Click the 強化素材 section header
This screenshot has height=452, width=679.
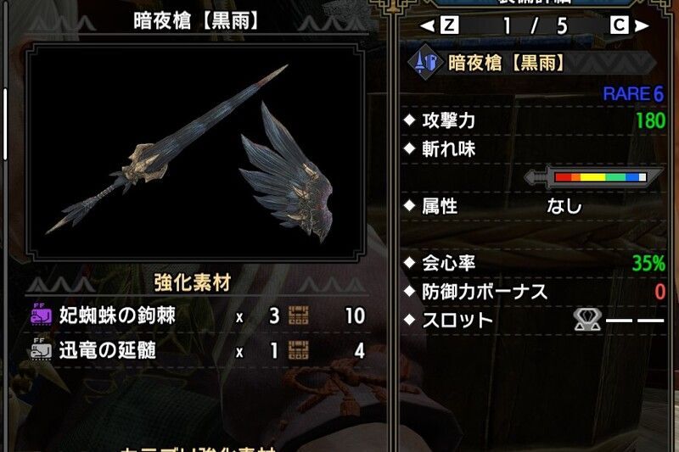[193, 283]
